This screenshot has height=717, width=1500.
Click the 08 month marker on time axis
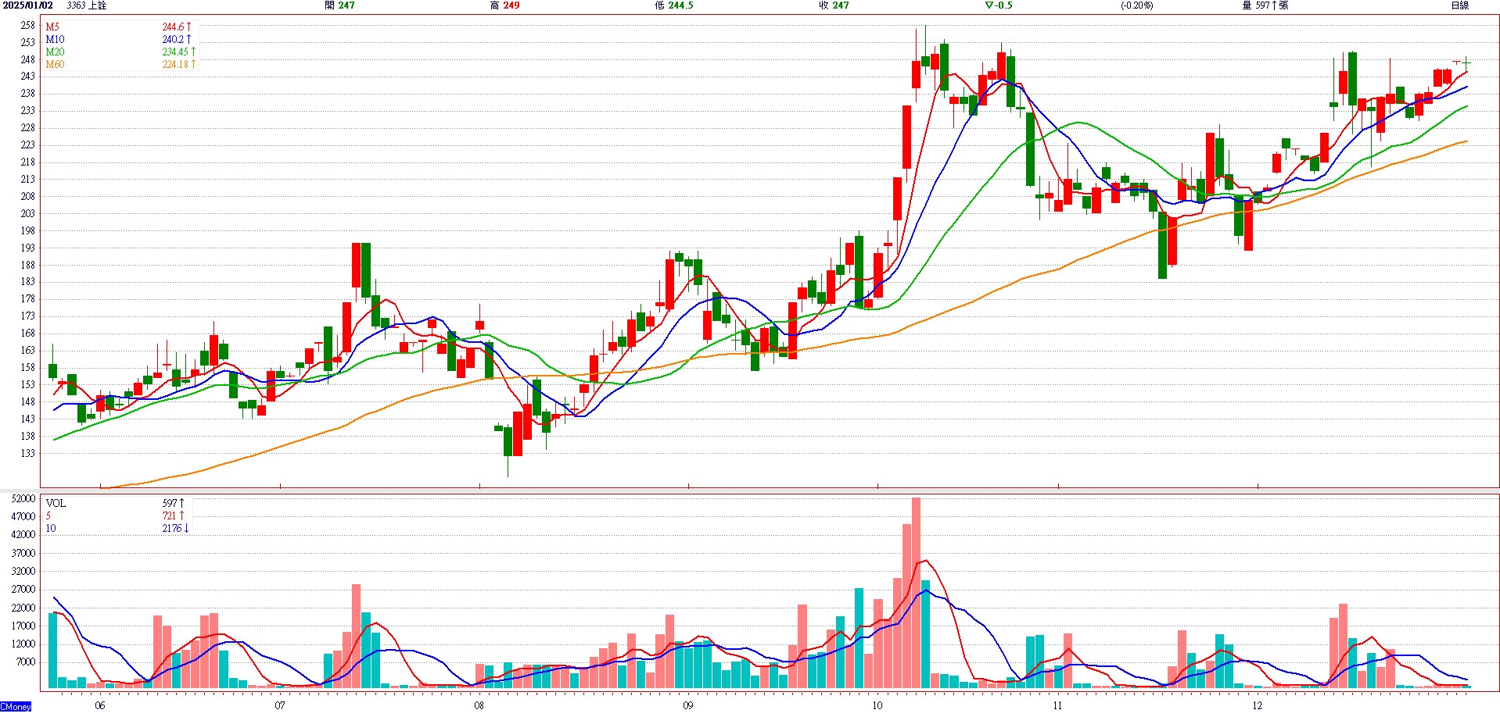[x=479, y=706]
